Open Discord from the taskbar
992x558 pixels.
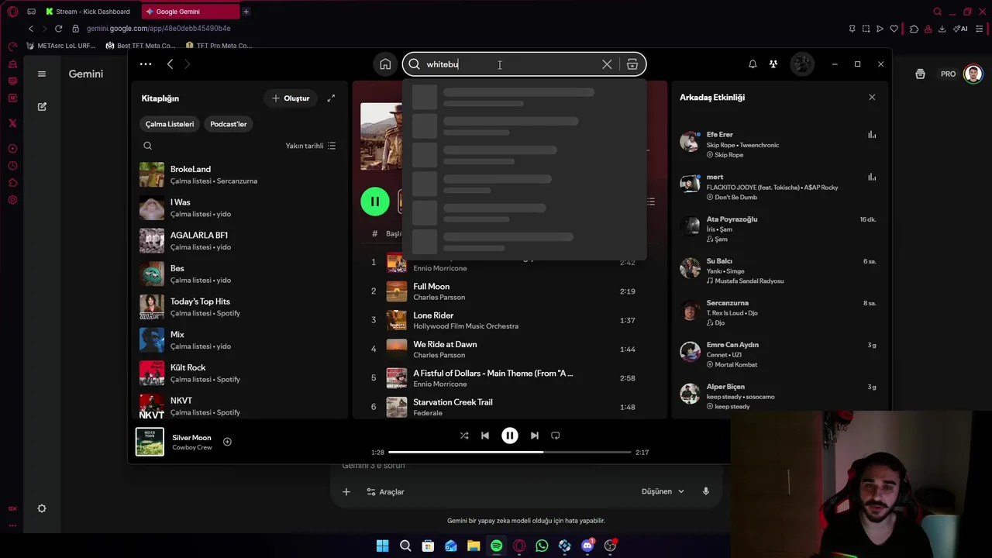[587, 546]
